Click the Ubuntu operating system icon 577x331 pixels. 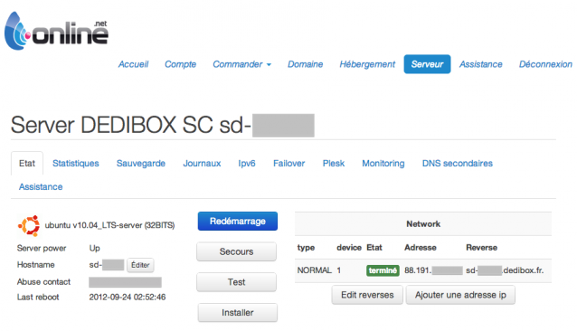pos(29,225)
